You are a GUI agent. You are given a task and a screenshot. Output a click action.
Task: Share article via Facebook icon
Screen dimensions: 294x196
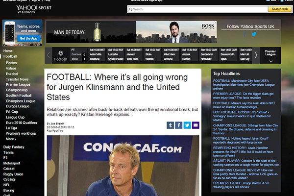179,125
